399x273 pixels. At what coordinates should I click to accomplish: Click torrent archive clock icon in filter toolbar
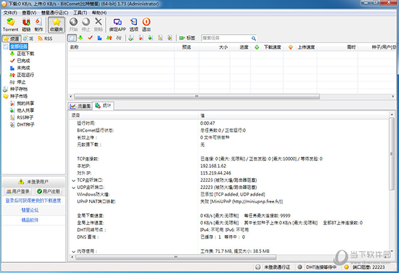click(x=131, y=38)
